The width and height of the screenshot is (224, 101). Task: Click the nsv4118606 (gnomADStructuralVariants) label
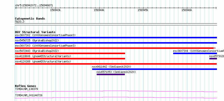43,56
